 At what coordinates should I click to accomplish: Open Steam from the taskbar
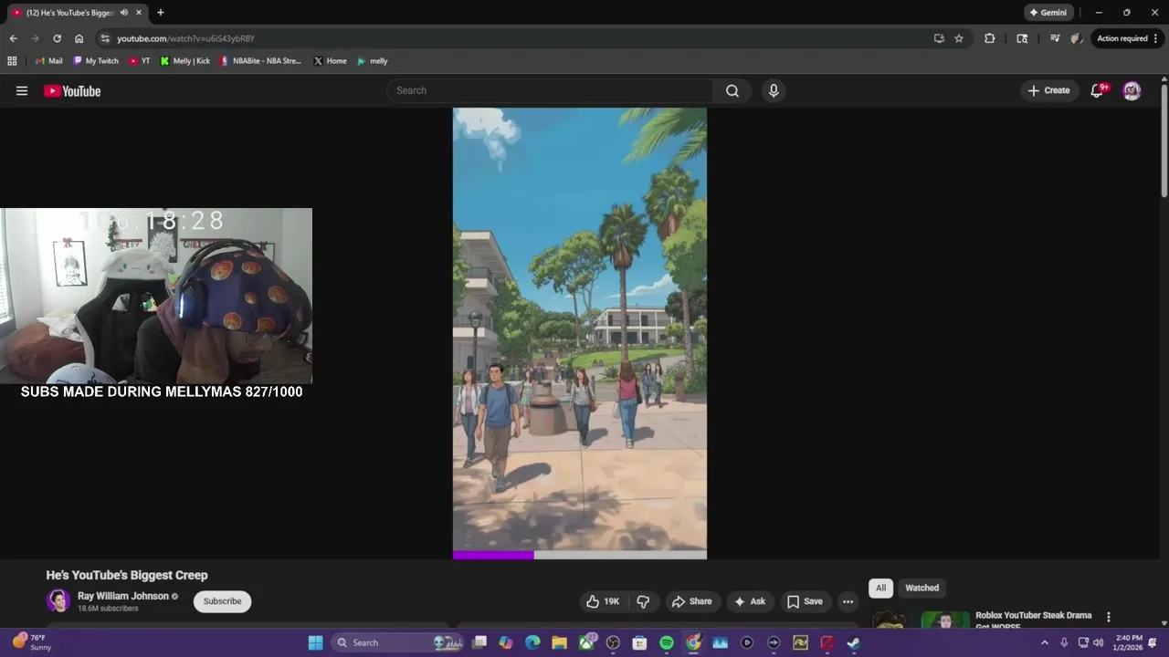(x=853, y=642)
